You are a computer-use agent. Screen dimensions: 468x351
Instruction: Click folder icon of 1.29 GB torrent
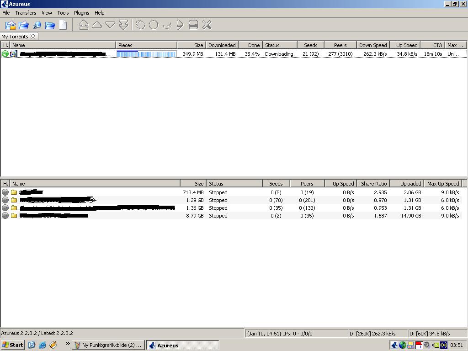(14, 200)
